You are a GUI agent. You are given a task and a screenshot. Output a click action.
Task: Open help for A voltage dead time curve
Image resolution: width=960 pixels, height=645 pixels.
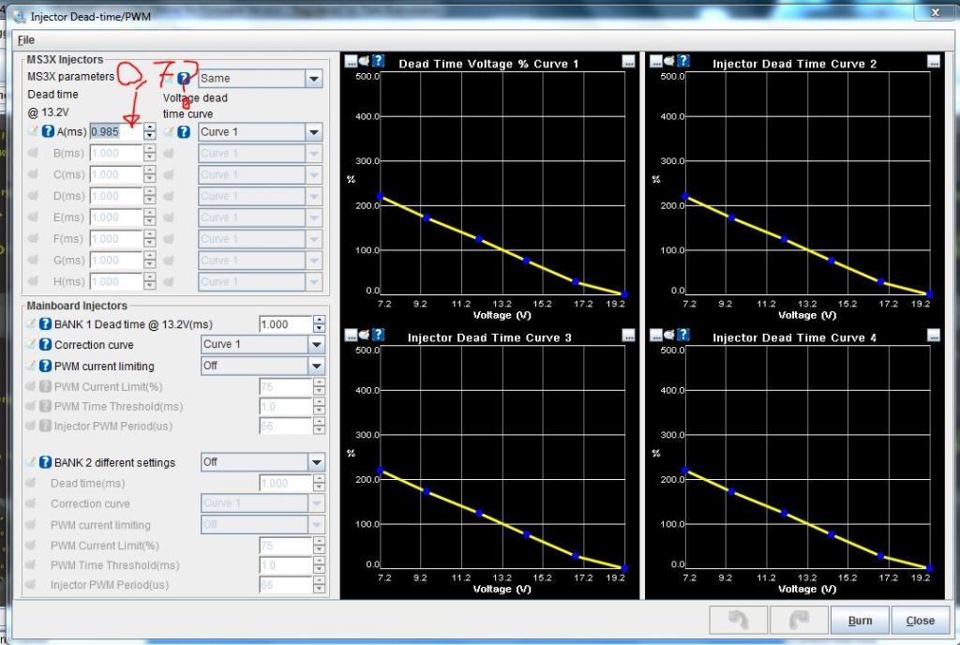point(184,131)
